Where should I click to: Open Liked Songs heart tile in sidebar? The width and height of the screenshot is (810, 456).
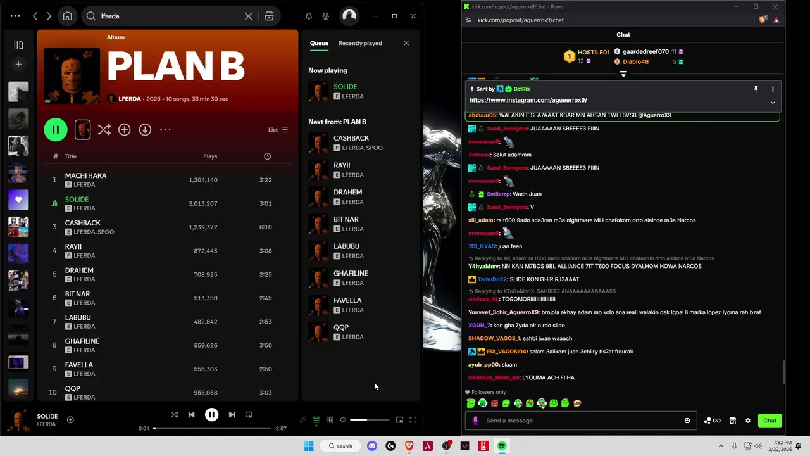click(x=18, y=199)
